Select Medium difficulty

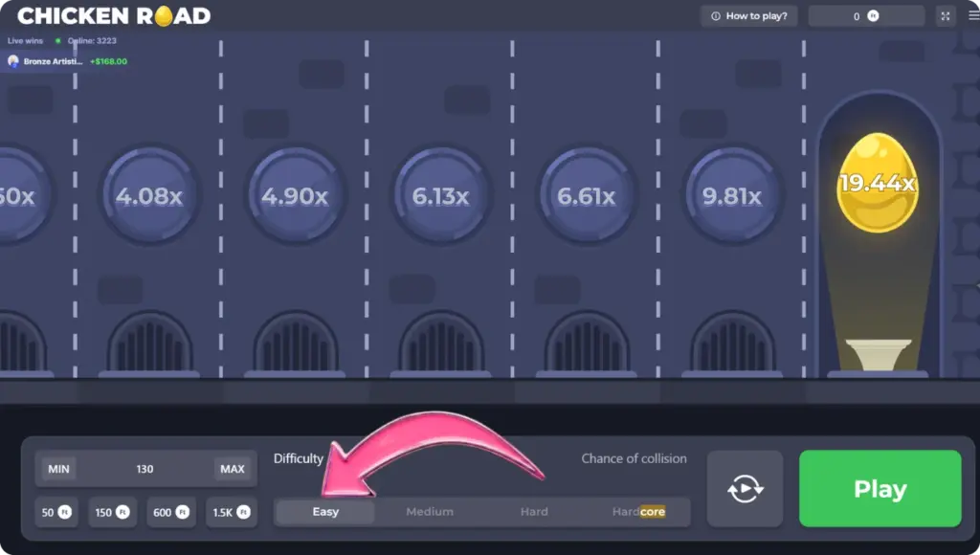[x=430, y=512]
